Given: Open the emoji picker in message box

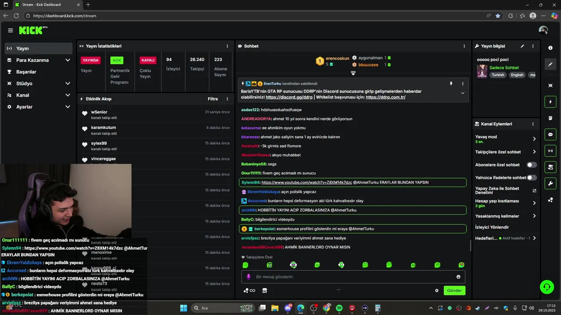Looking at the screenshot, I should (x=458, y=277).
